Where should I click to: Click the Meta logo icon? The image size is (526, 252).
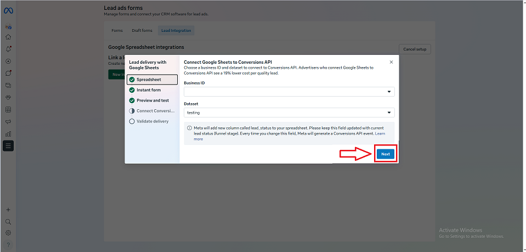click(8, 11)
